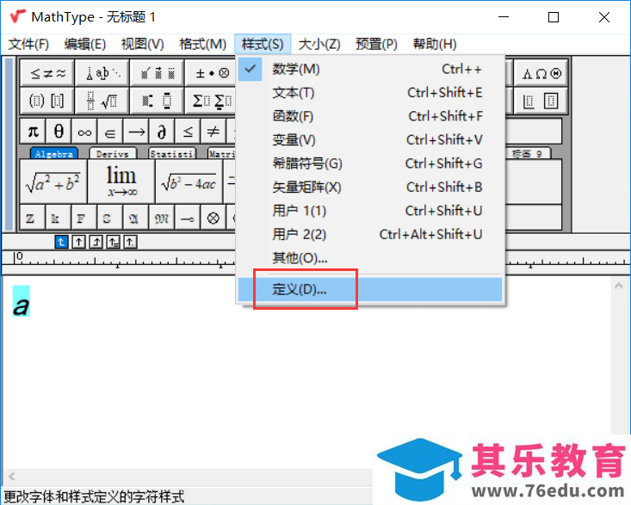This screenshot has height=505, width=631.
Task: Insert the partial derivative symbol
Action: 162,131
